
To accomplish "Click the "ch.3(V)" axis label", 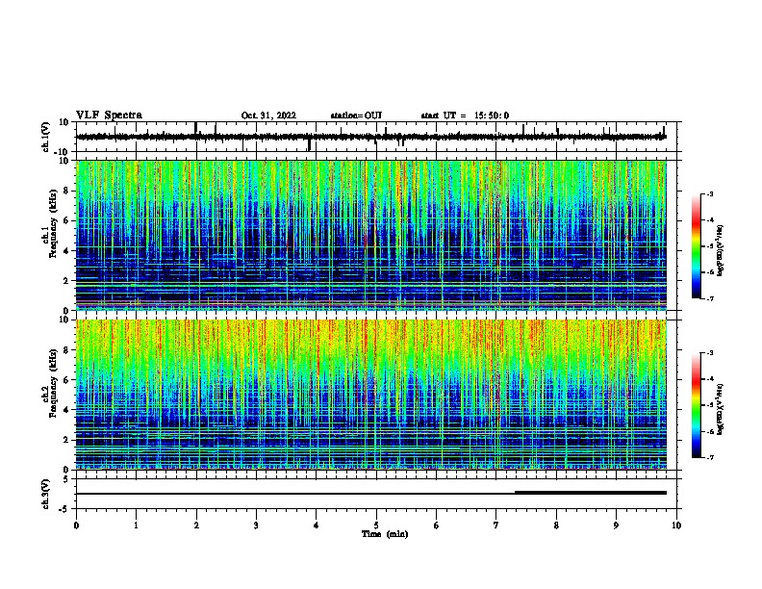I will click(x=46, y=494).
